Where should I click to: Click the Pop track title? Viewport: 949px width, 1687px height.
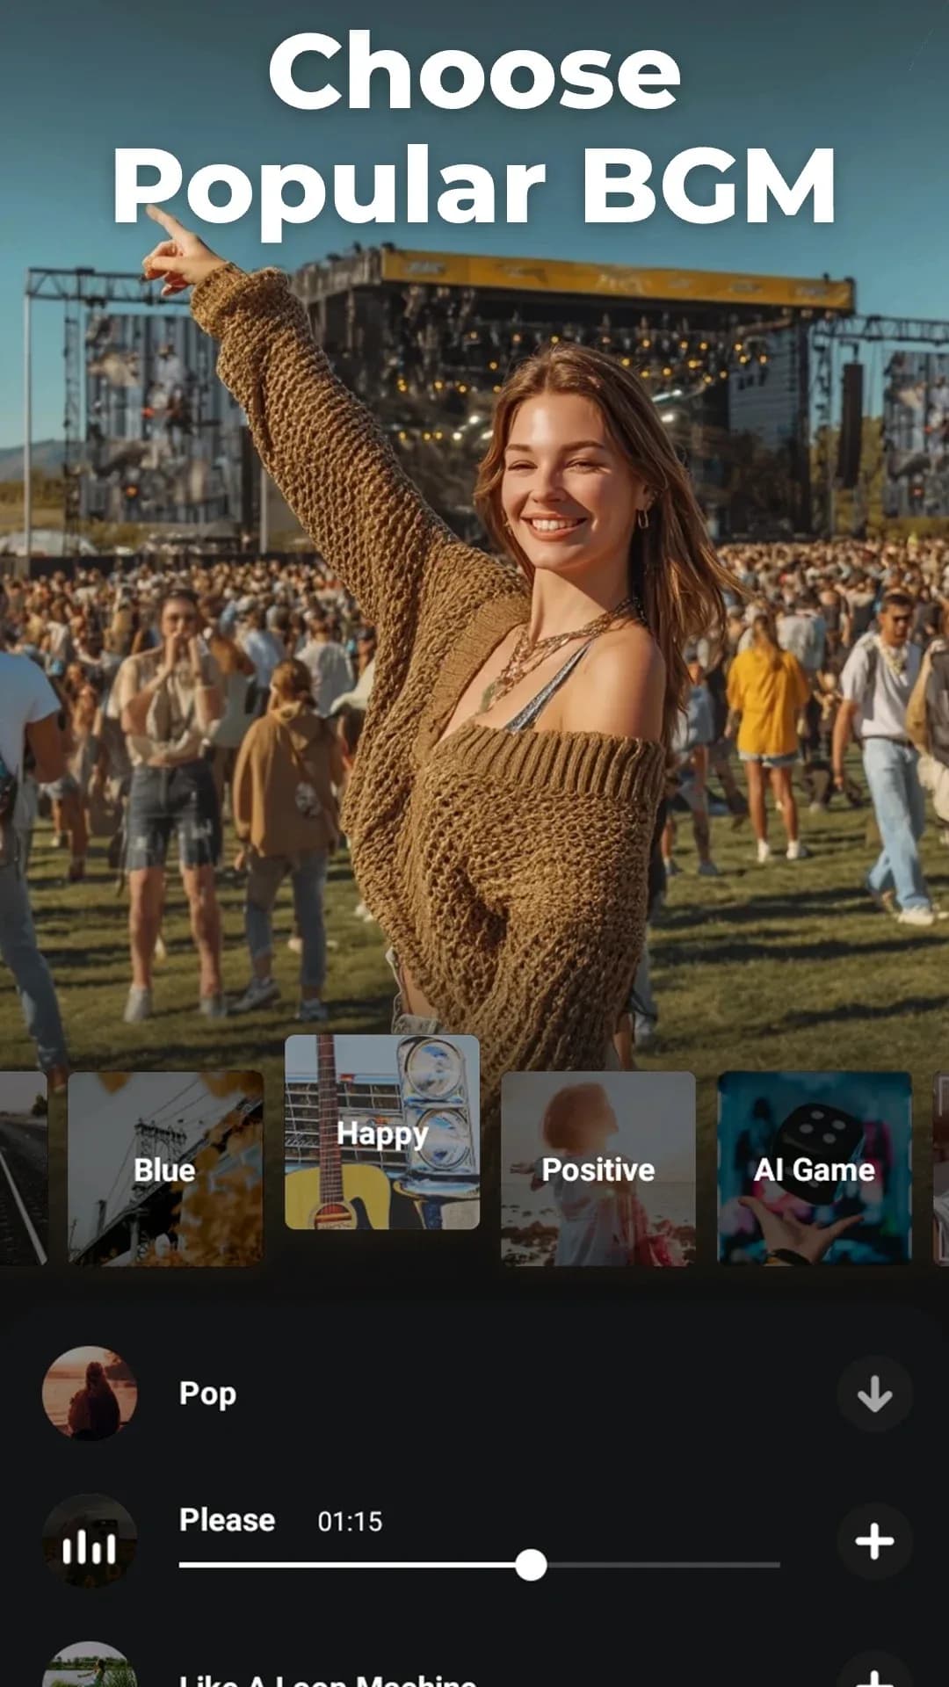[x=207, y=1394]
